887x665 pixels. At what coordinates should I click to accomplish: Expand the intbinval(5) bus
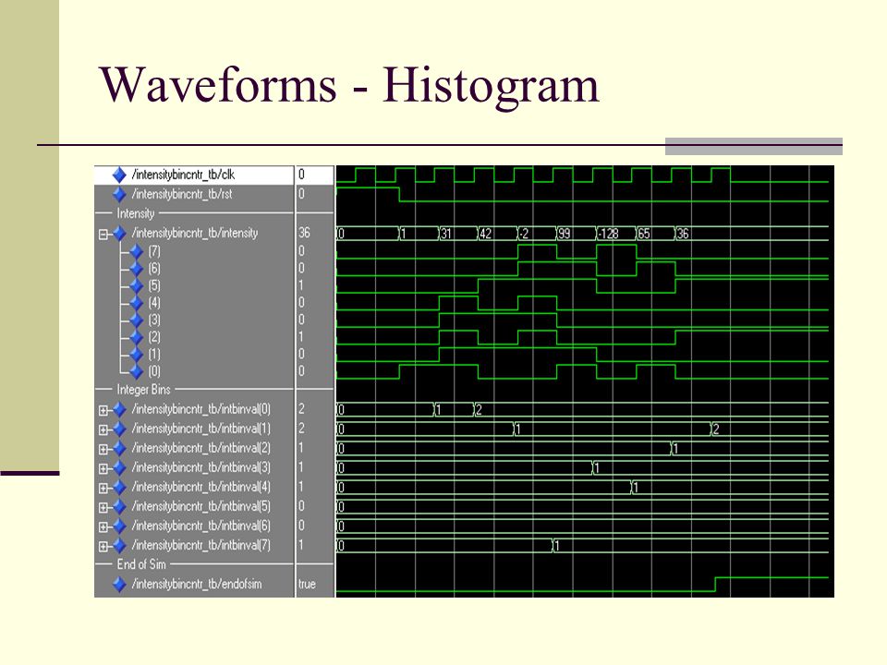pos(103,508)
